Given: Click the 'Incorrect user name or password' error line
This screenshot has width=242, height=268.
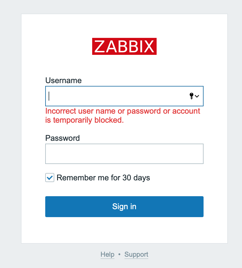Looking at the screenshot, I should [123, 111].
